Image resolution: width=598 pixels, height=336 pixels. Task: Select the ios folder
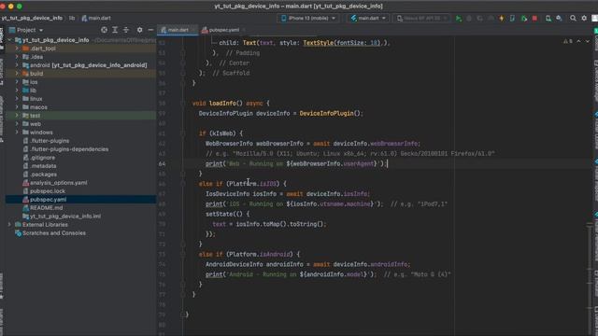[30, 82]
